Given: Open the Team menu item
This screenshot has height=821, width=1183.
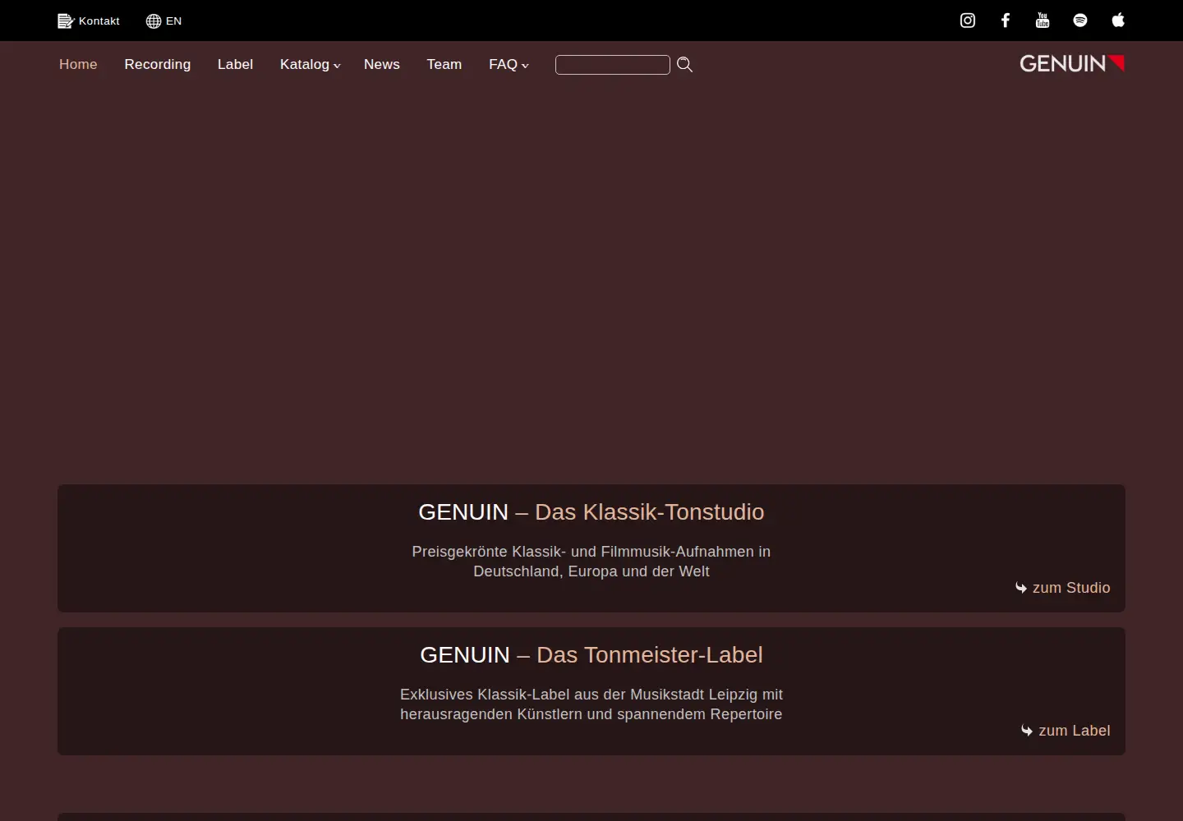Looking at the screenshot, I should [444, 65].
